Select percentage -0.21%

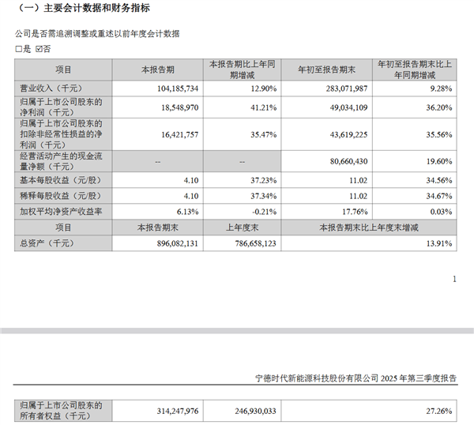tap(264, 212)
